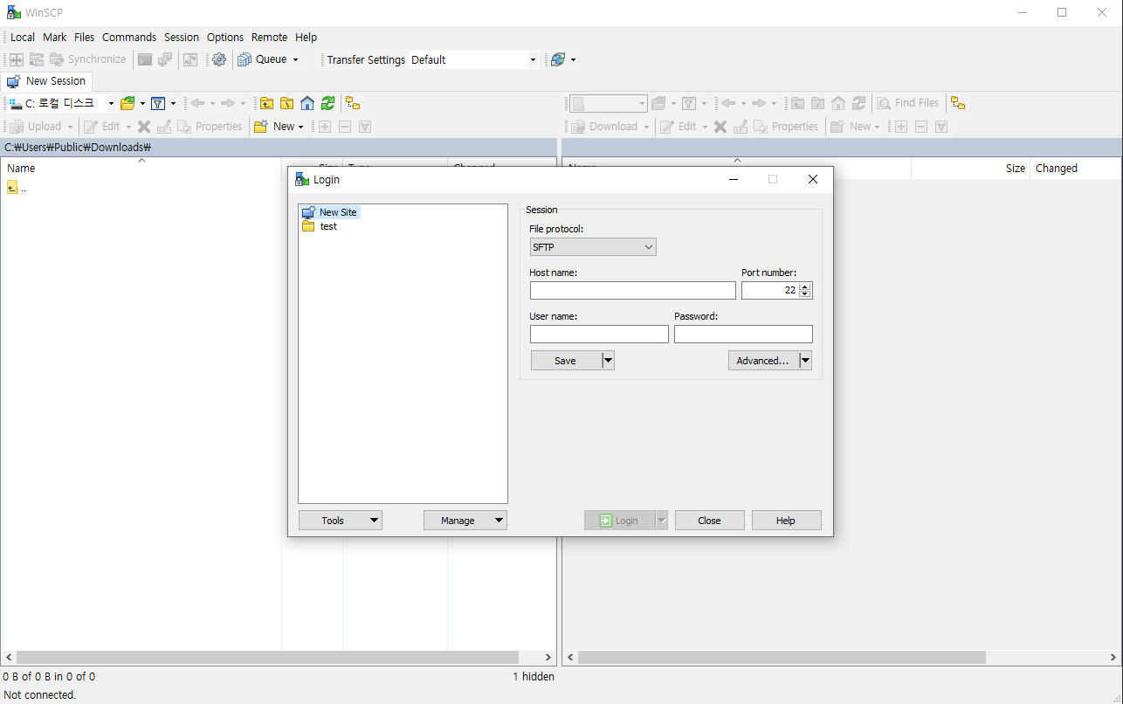The width and height of the screenshot is (1123, 704).
Task: Select New Site in site tree
Action: (329, 212)
